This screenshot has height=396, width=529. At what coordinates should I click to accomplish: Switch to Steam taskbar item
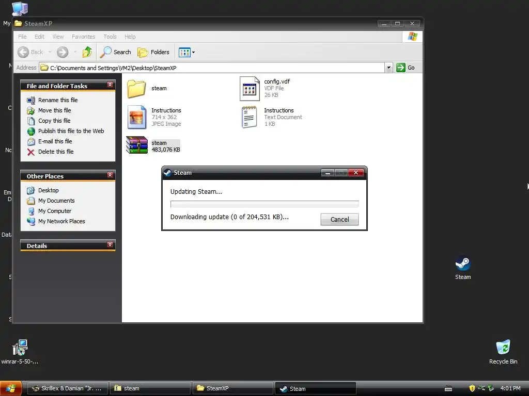[x=316, y=388]
